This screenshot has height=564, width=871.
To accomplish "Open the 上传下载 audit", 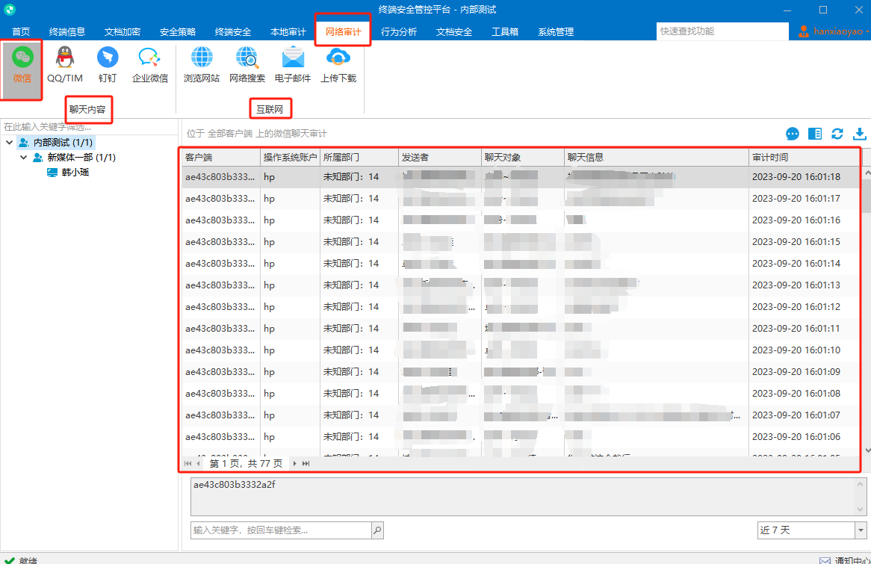I will [x=338, y=66].
